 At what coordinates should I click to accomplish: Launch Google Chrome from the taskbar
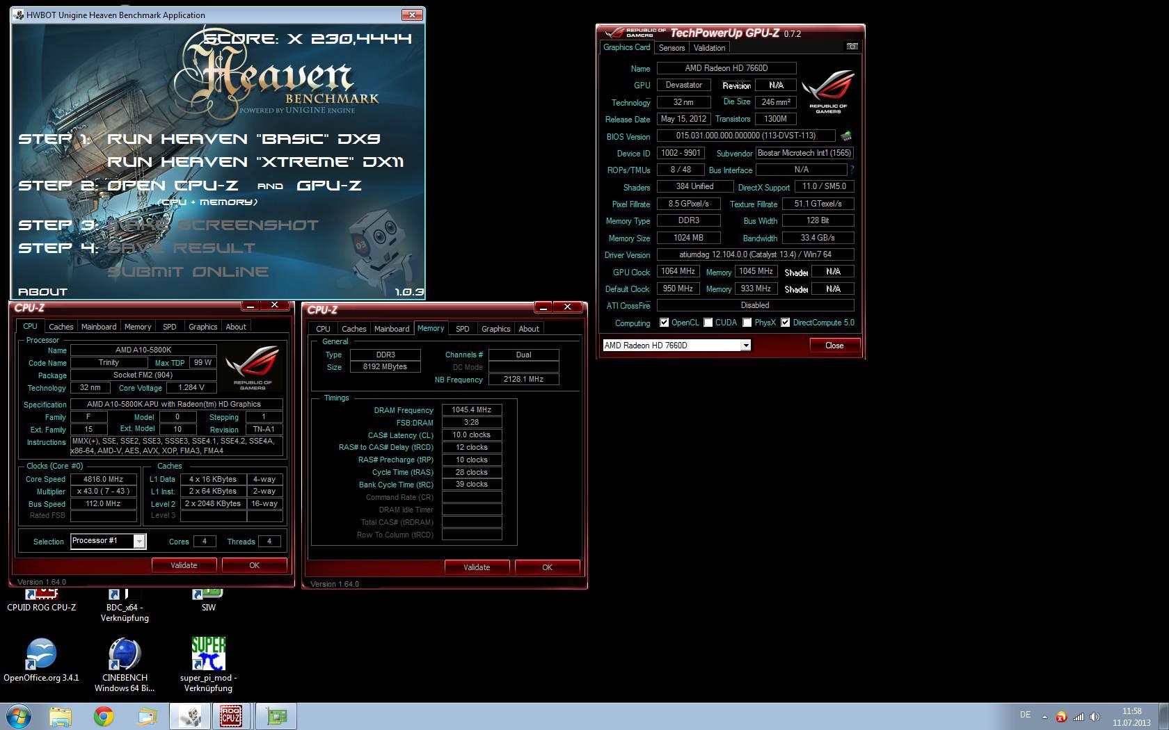tap(104, 716)
